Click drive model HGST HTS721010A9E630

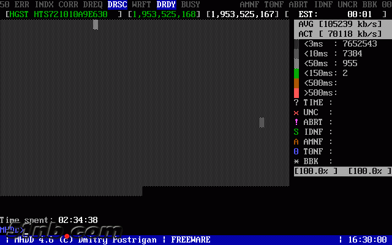(x=59, y=14)
